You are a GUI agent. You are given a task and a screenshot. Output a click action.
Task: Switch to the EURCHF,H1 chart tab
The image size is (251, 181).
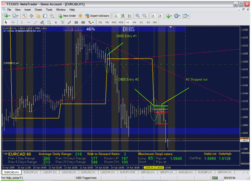[31, 172]
